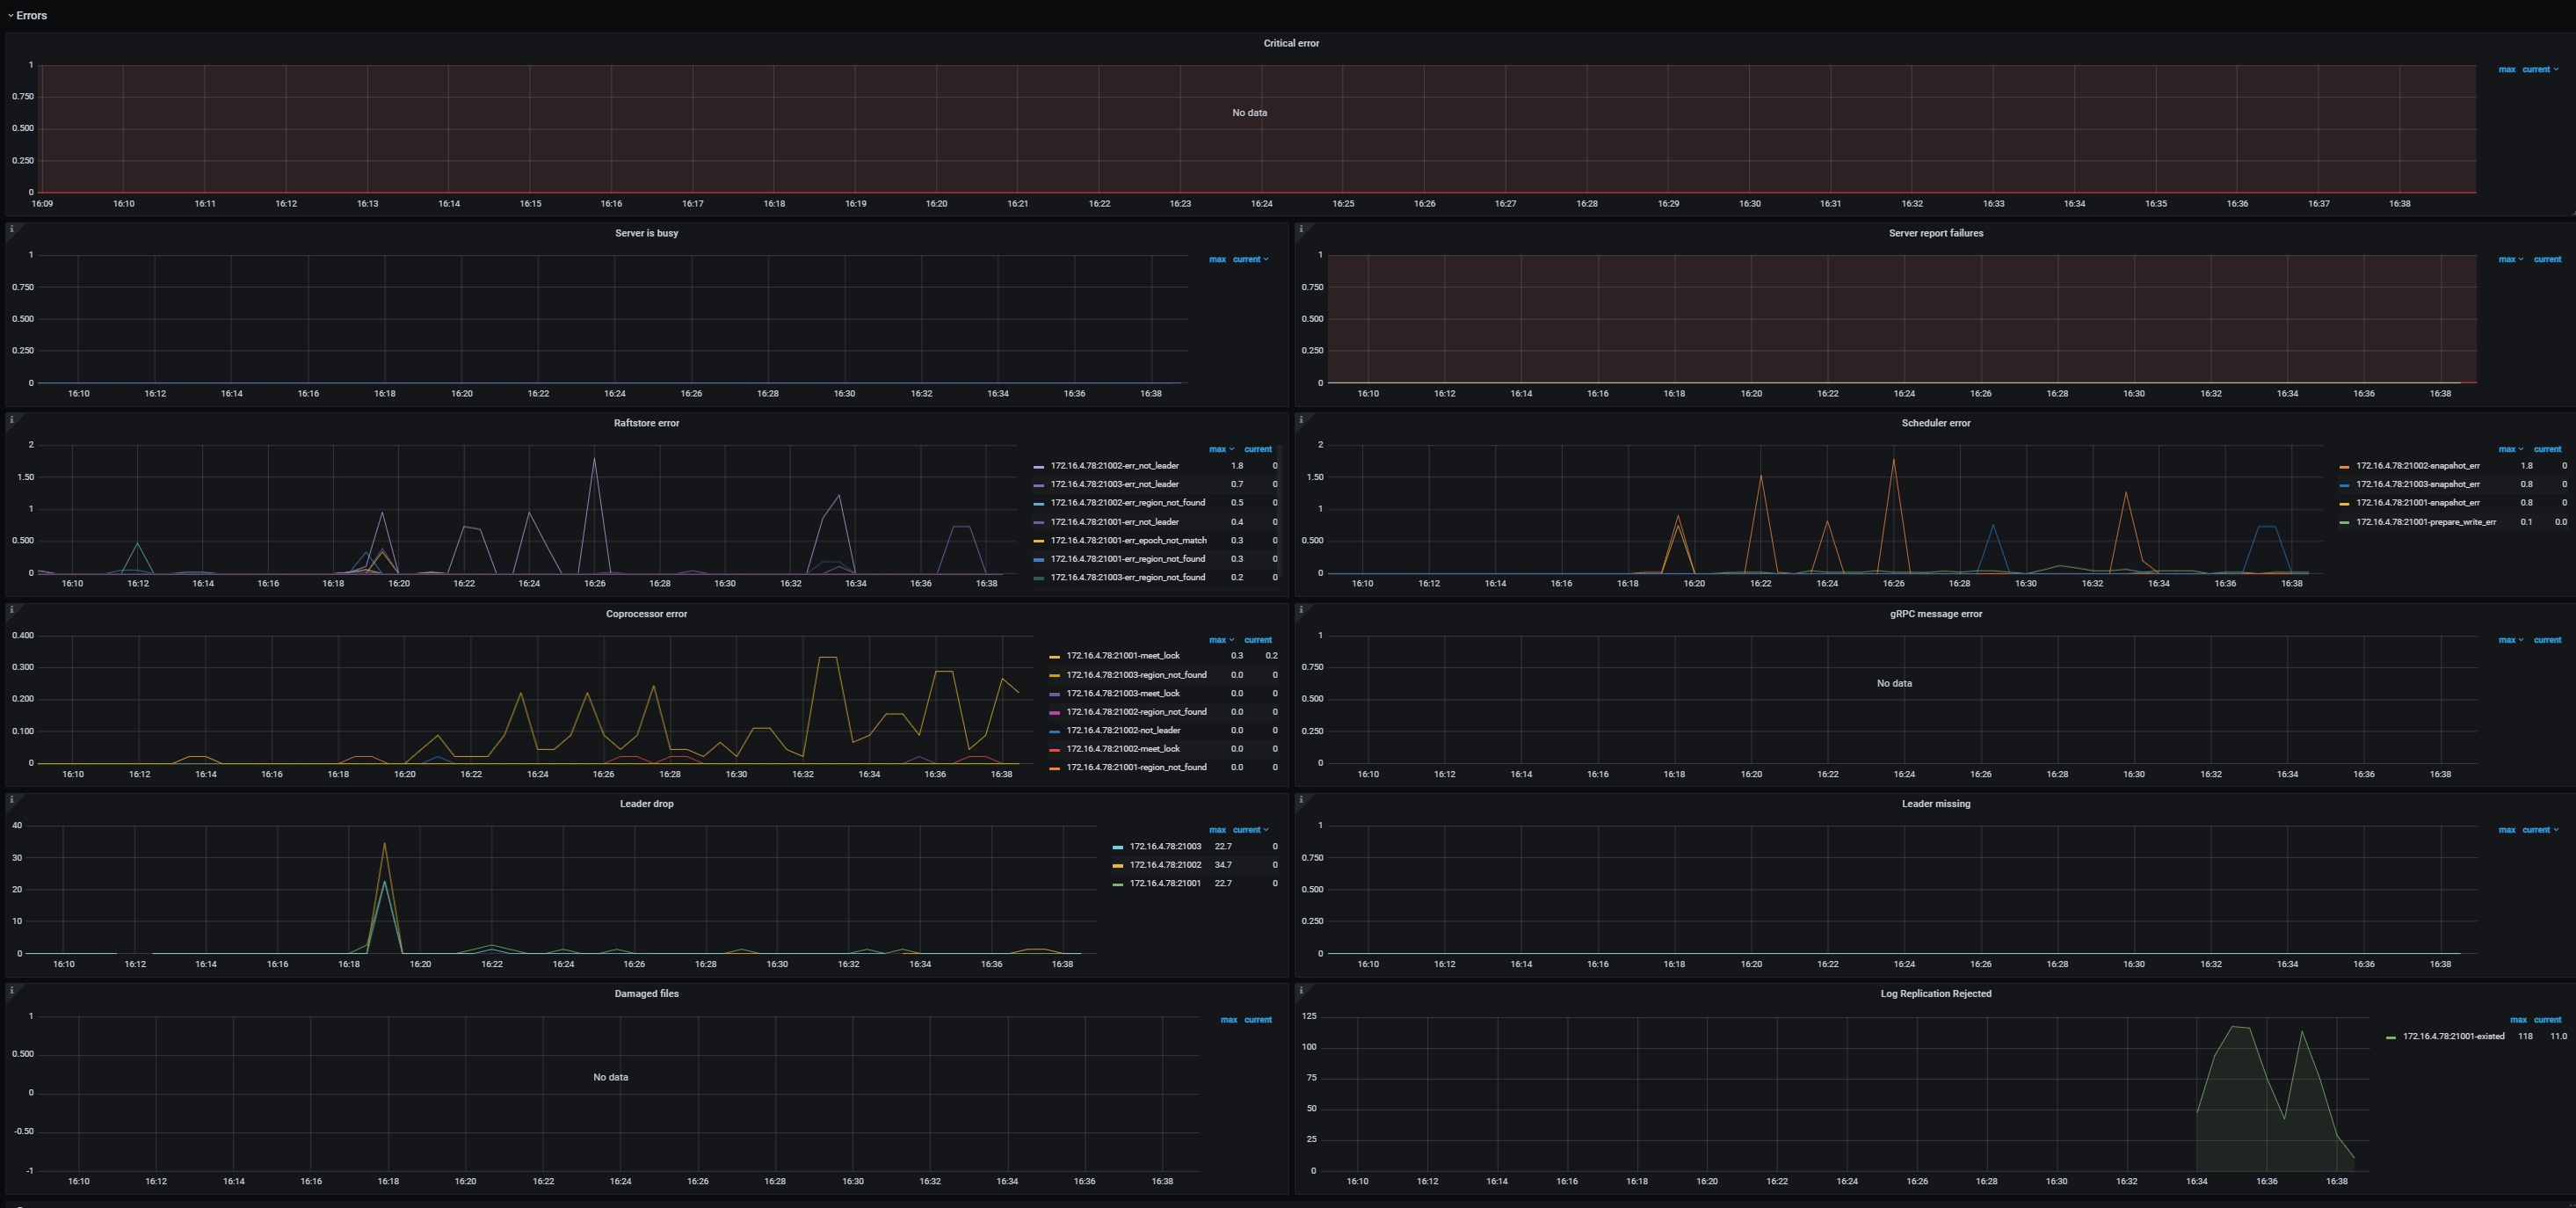The width and height of the screenshot is (2576, 1208).
Task: Collapse the Errors row
Action: coord(28,15)
